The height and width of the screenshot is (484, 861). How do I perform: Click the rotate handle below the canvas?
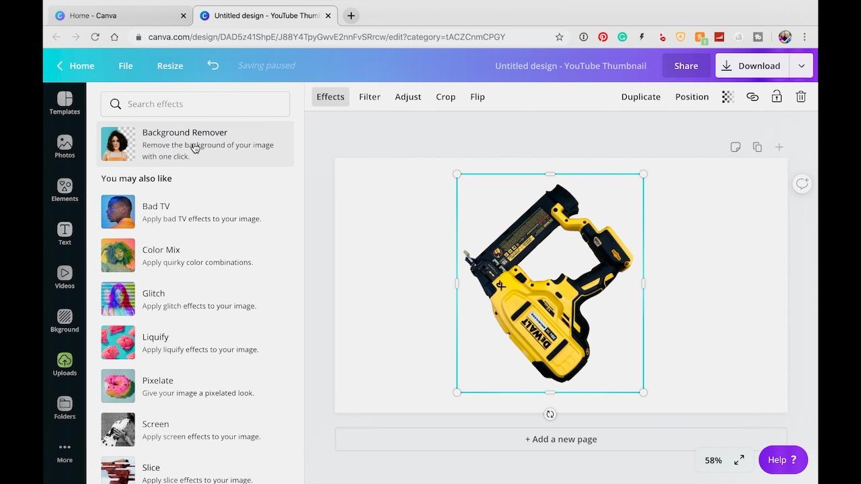[x=550, y=414]
